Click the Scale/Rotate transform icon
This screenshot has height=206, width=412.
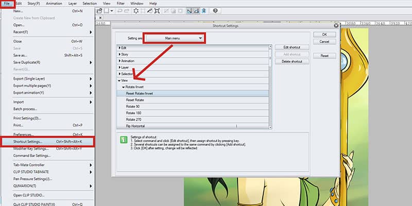[157, 11]
